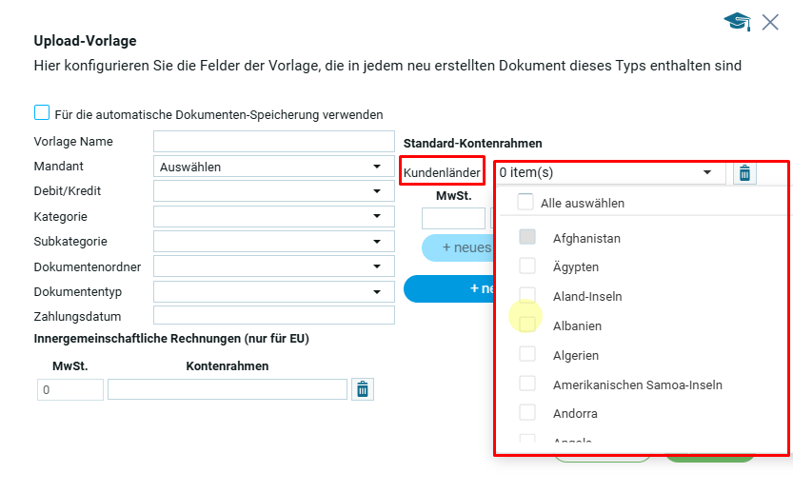Tick the Albanien checkbox
This screenshot has width=793, height=493.
(x=527, y=325)
